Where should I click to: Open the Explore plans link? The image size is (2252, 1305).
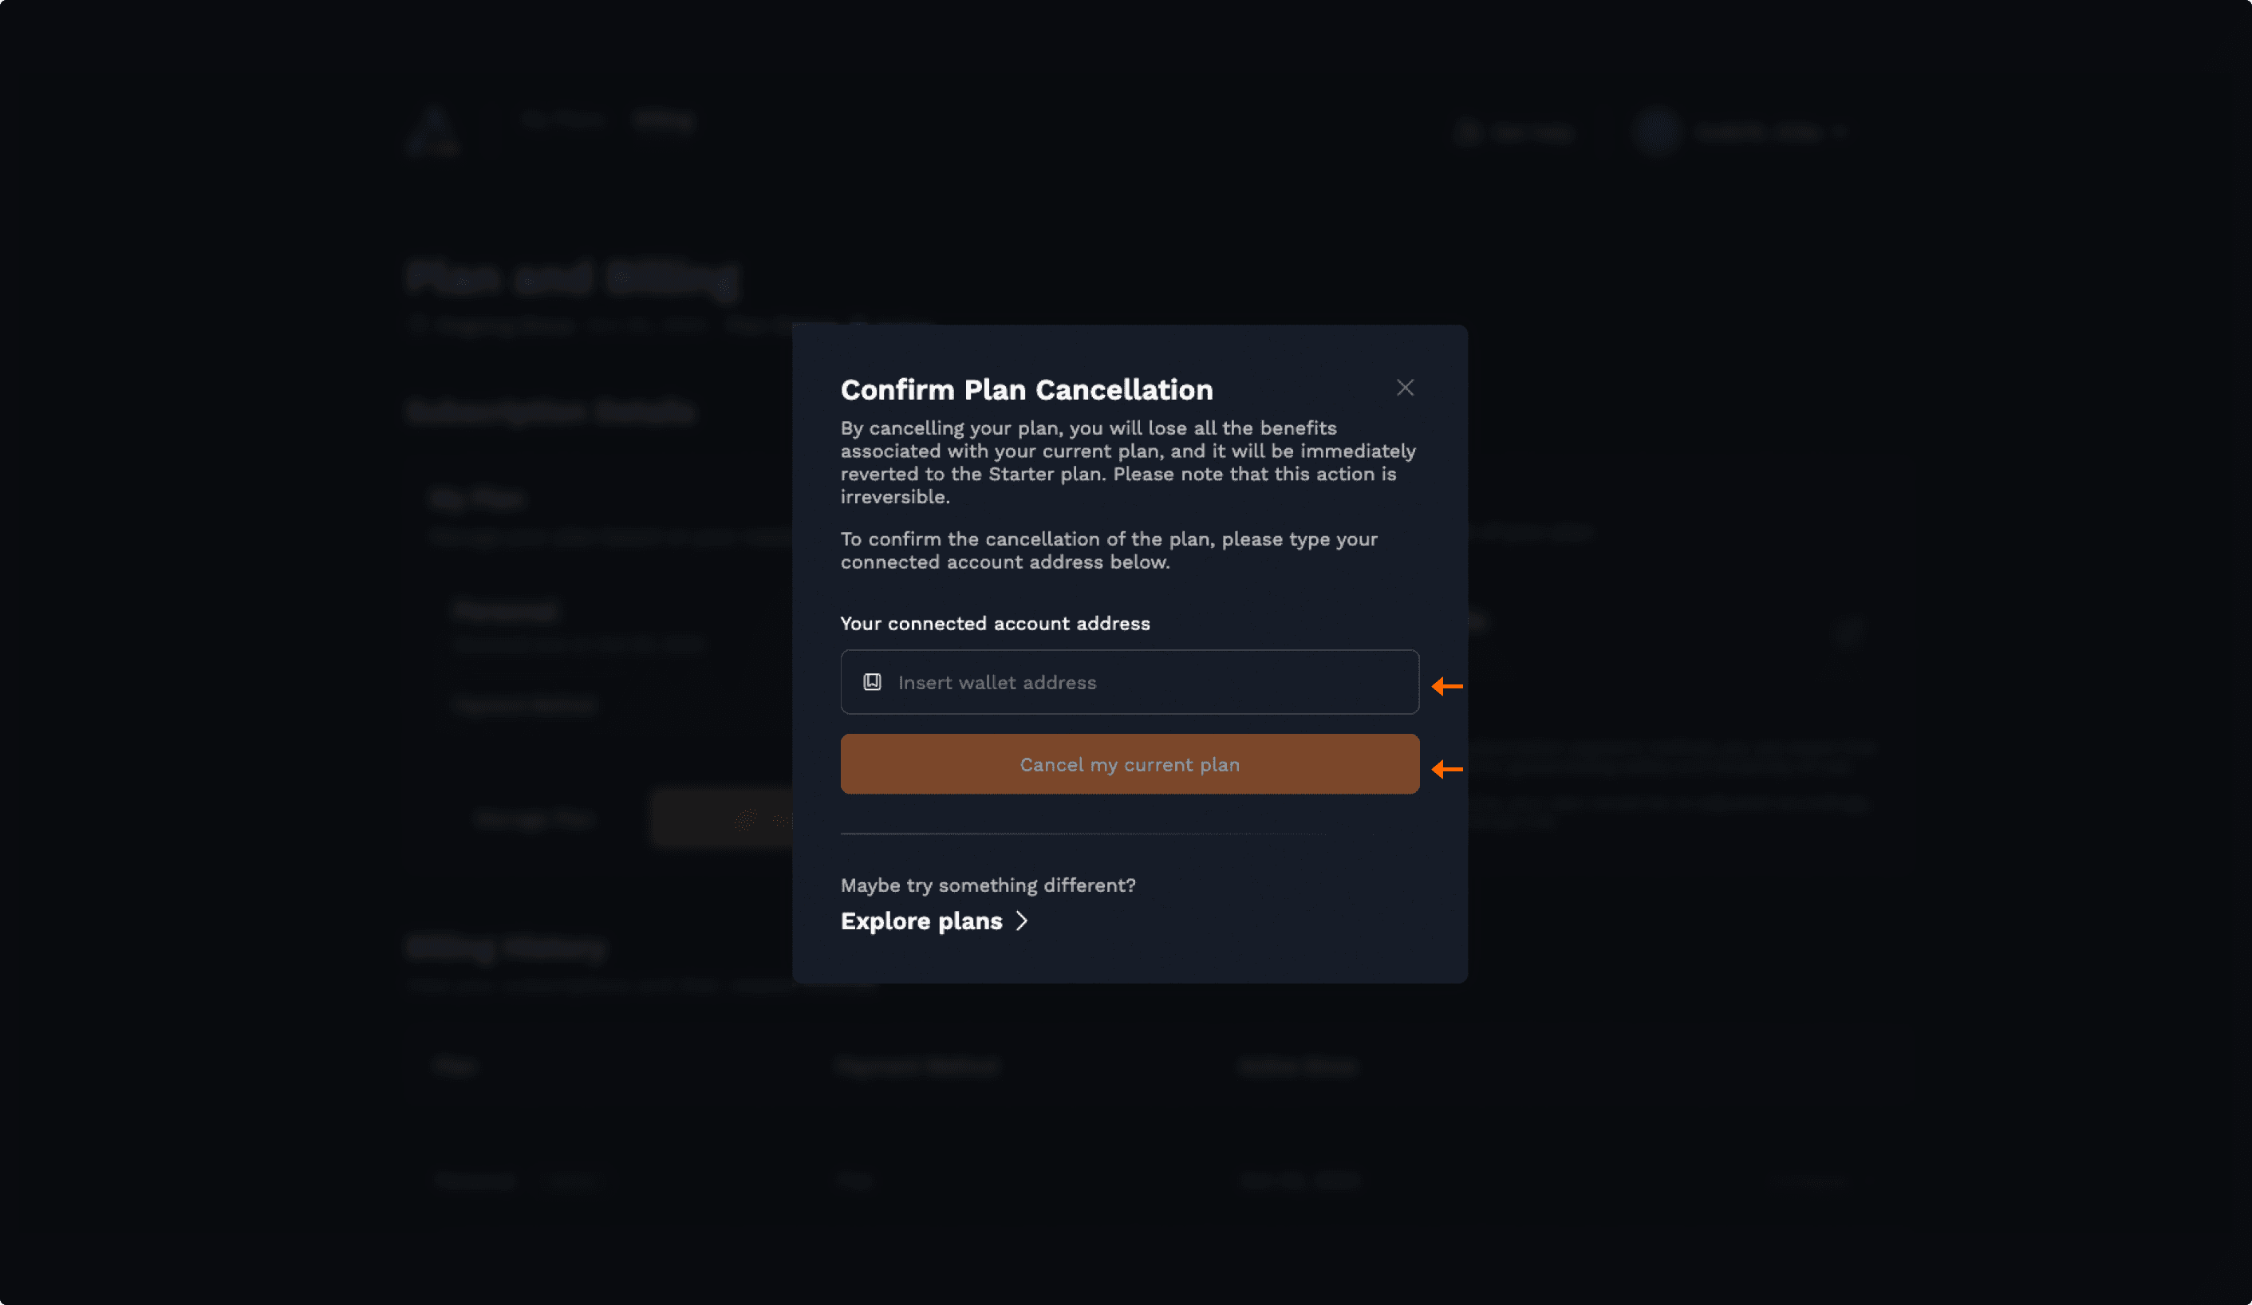click(x=921, y=921)
